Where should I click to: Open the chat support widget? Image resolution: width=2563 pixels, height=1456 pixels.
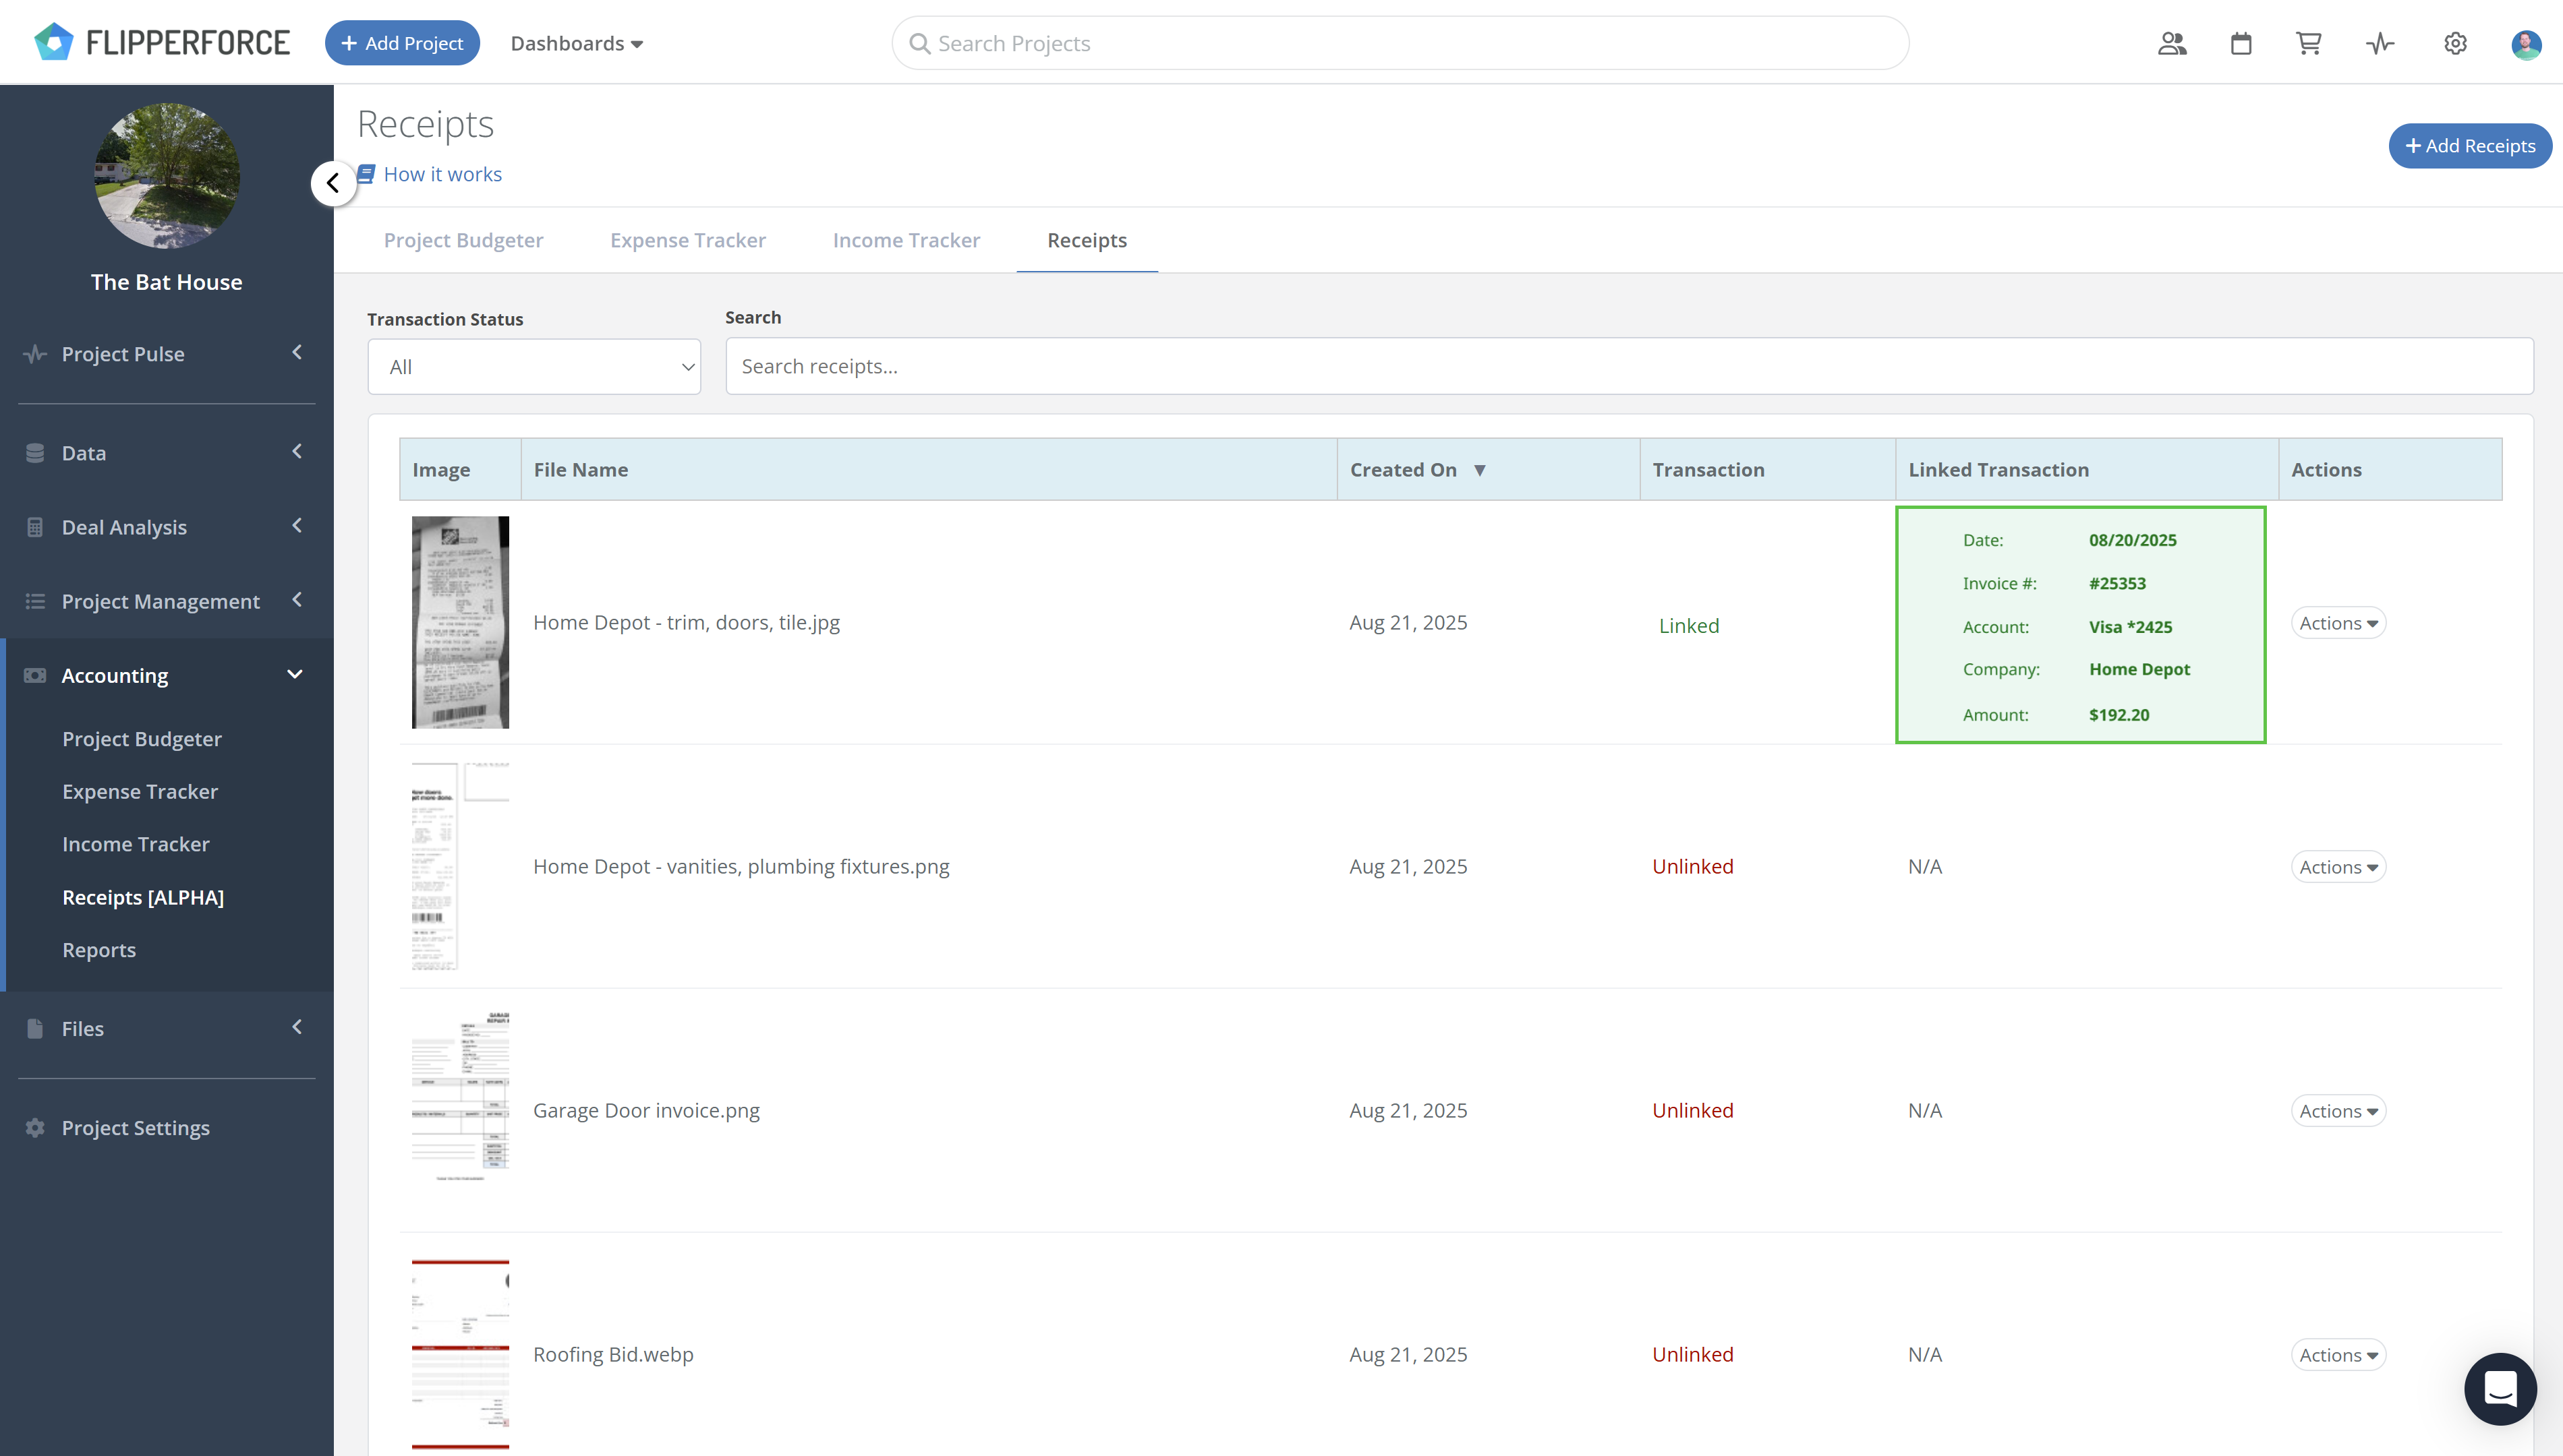(2500, 1389)
